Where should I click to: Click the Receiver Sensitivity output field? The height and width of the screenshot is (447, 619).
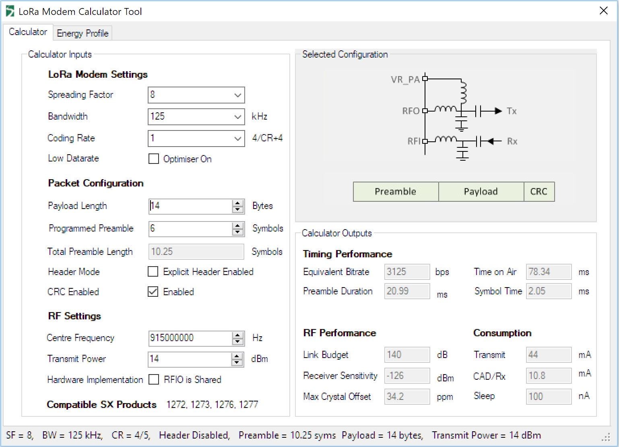click(407, 376)
